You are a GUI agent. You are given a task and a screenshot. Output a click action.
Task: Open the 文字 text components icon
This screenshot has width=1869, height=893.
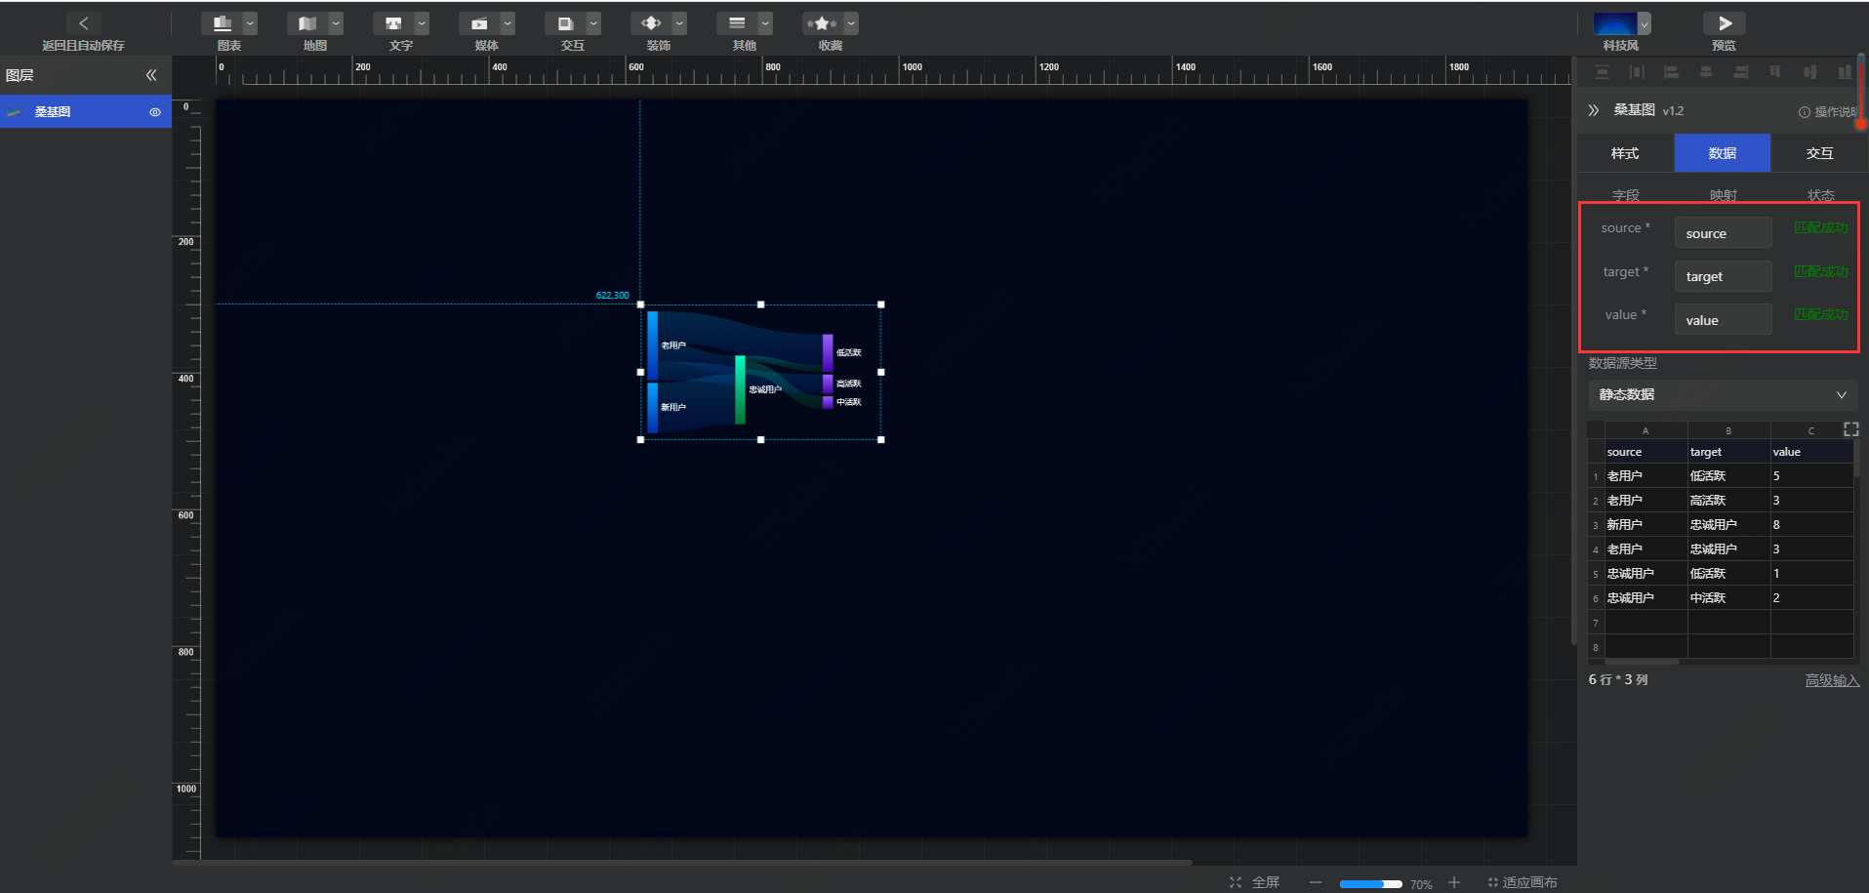coord(393,23)
